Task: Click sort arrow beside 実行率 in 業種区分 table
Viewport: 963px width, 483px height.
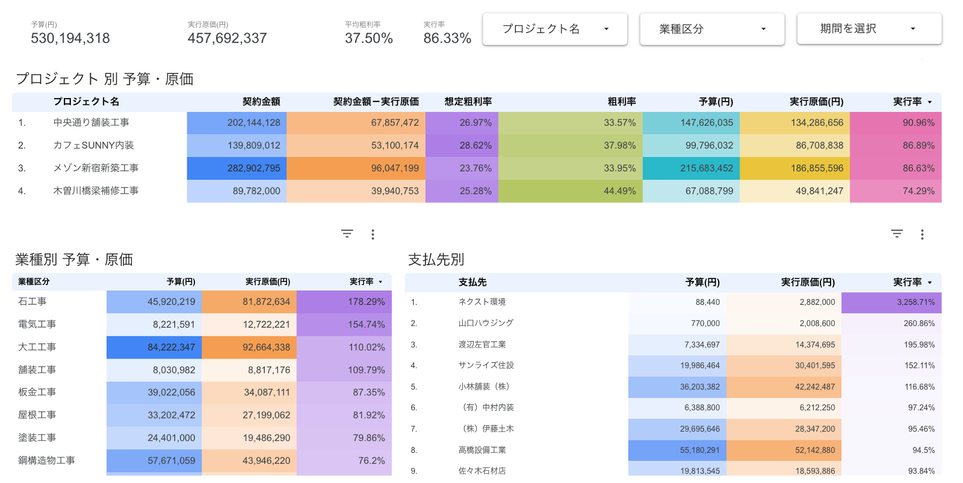Action: pos(380,282)
